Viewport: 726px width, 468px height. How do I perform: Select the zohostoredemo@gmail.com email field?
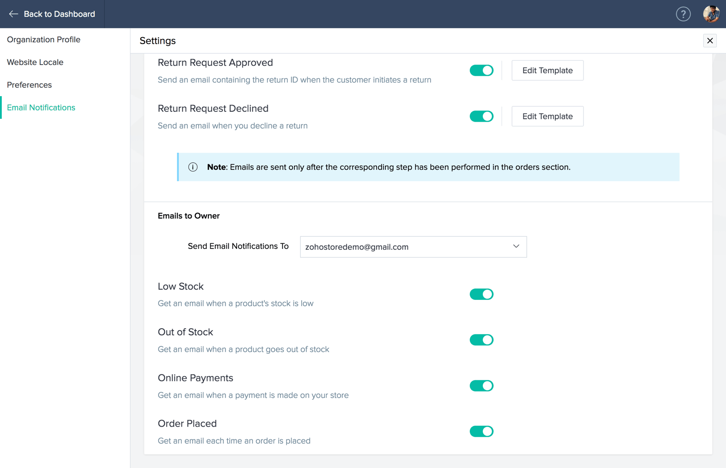(x=403, y=247)
